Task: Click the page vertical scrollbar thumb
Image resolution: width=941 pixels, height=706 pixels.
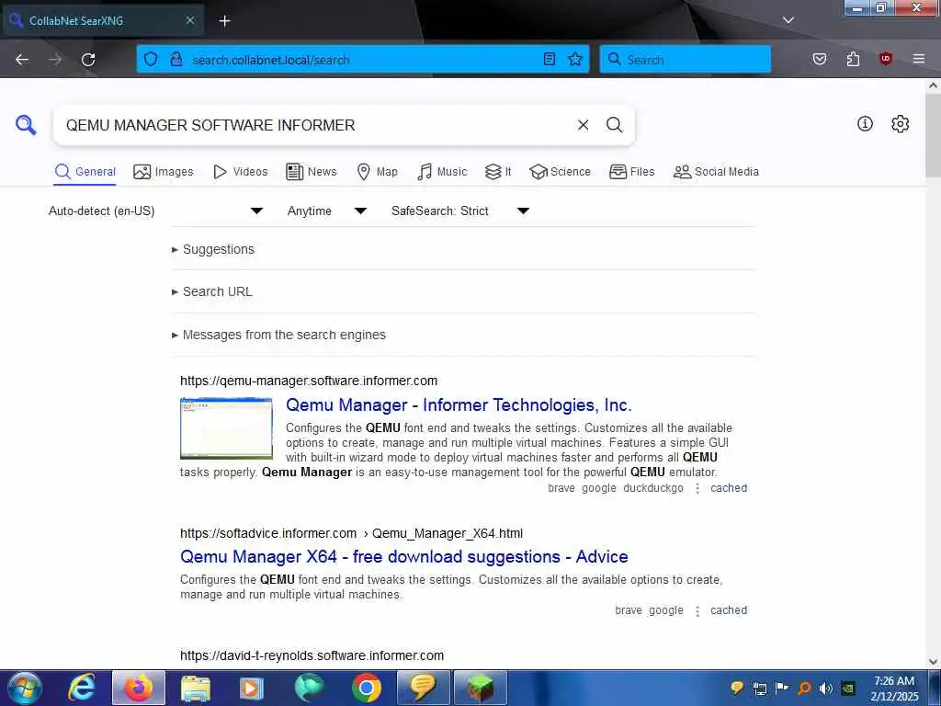Action: (933, 135)
